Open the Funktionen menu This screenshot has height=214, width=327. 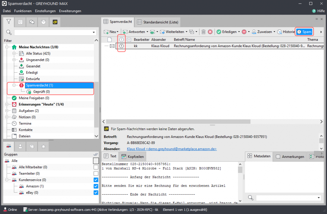23,11
